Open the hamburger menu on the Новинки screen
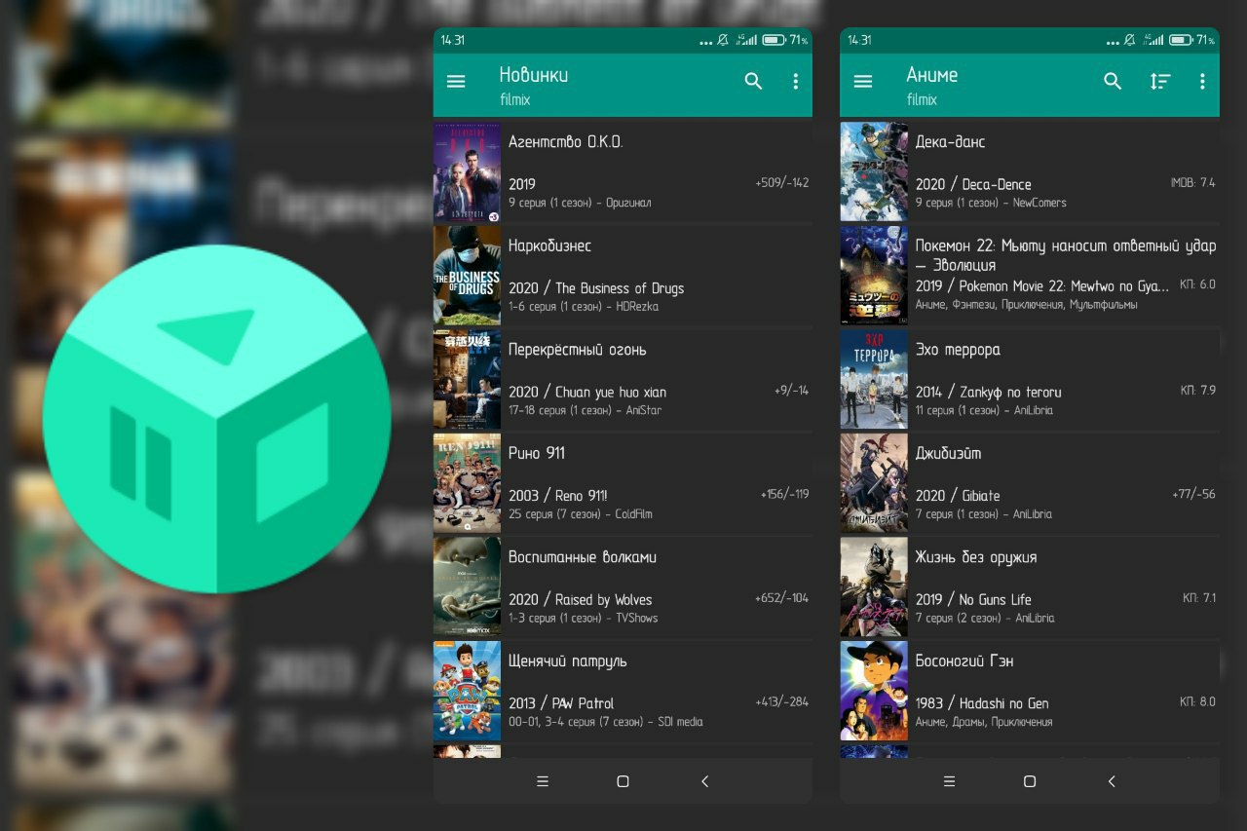This screenshot has height=831, width=1247. [456, 82]
